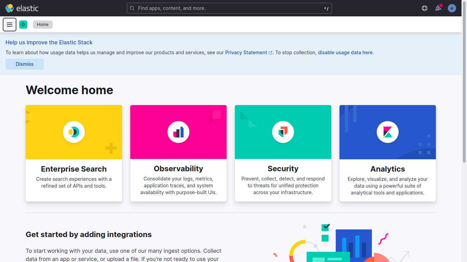Click the Elastic logo in the header
Viewport: 467px width, 262px height.
(22, 8)
